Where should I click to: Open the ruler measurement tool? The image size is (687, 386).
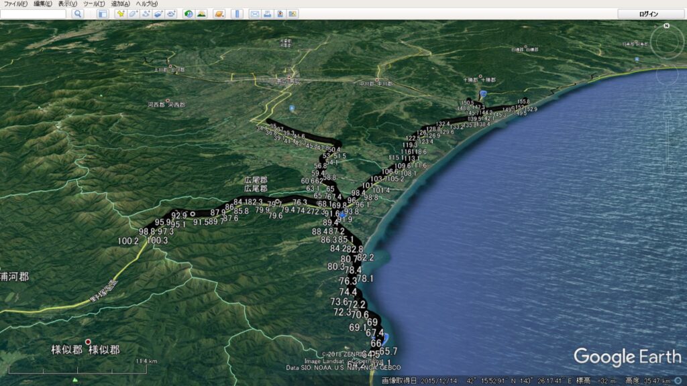(237, 14)
